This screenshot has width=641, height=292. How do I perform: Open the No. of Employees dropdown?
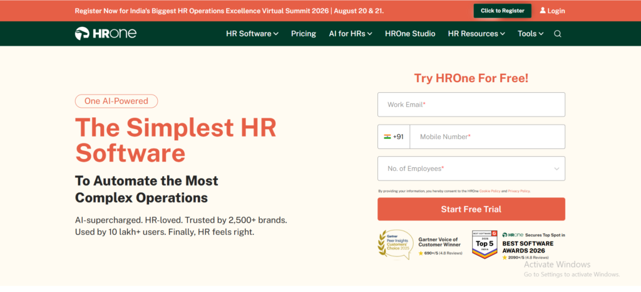point(471,169)
